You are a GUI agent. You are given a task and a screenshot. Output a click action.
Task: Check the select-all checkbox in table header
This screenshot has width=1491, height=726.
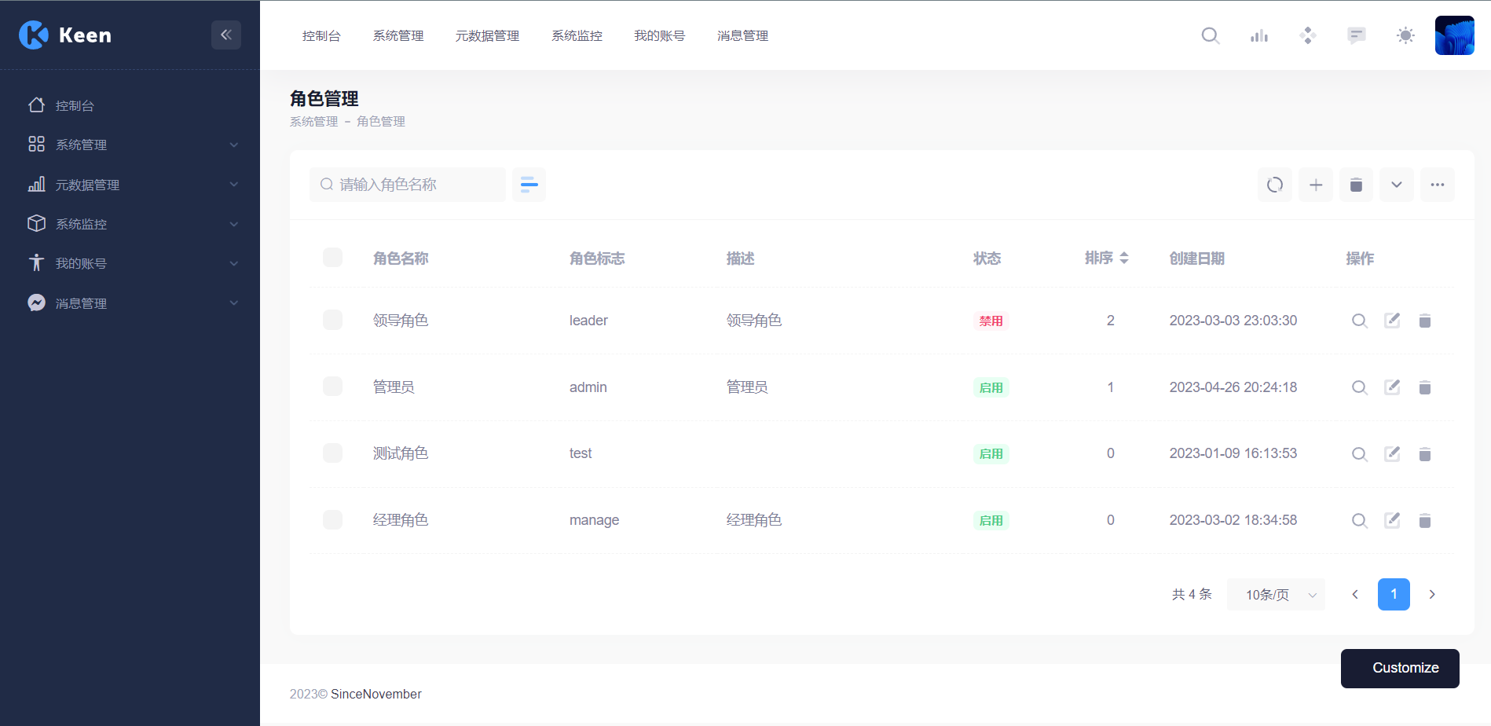(x=332, y=258)
